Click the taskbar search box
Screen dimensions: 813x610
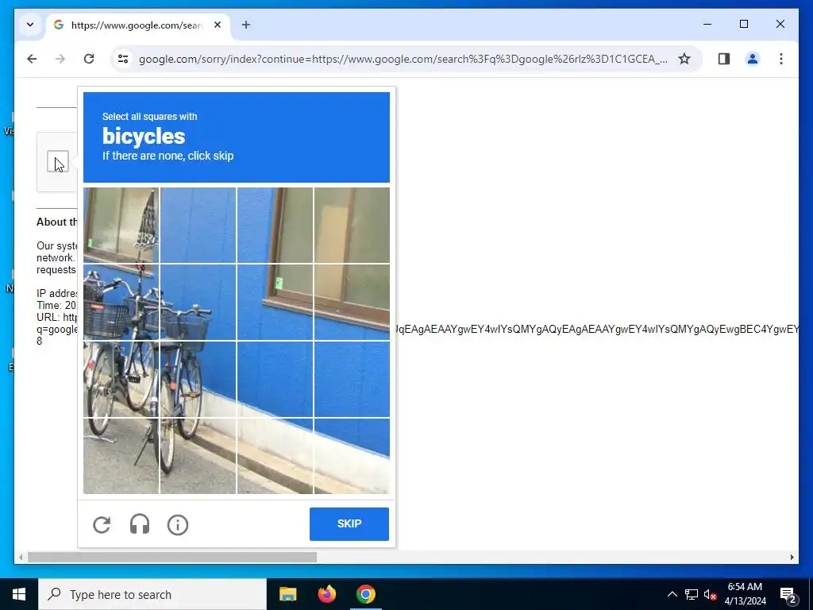pyautogui.click(x=152, y=594)
